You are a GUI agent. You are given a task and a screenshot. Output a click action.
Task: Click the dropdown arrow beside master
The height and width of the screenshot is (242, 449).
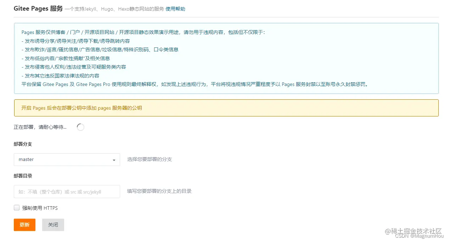pos(114,160)
